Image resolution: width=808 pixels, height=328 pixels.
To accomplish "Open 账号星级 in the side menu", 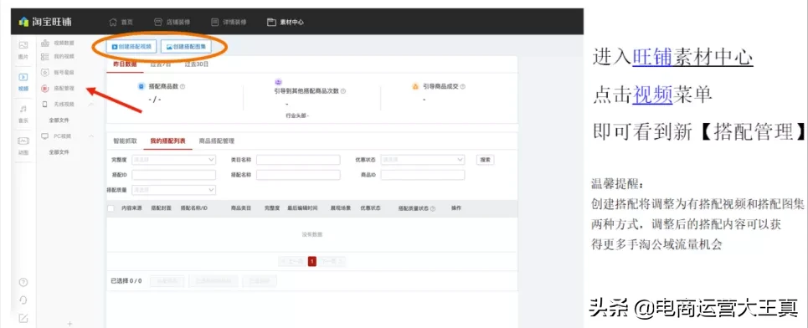I will coord(58,73).
